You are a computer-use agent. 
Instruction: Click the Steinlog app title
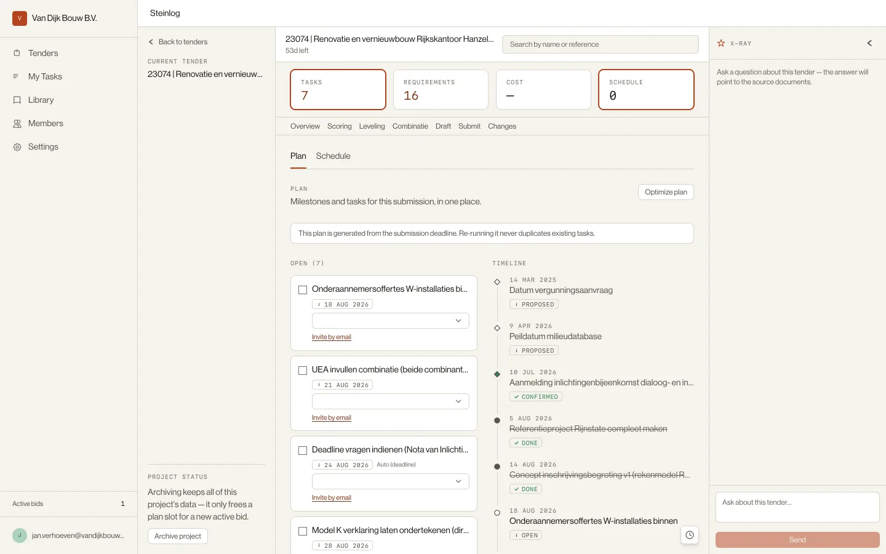coord(165,13)
